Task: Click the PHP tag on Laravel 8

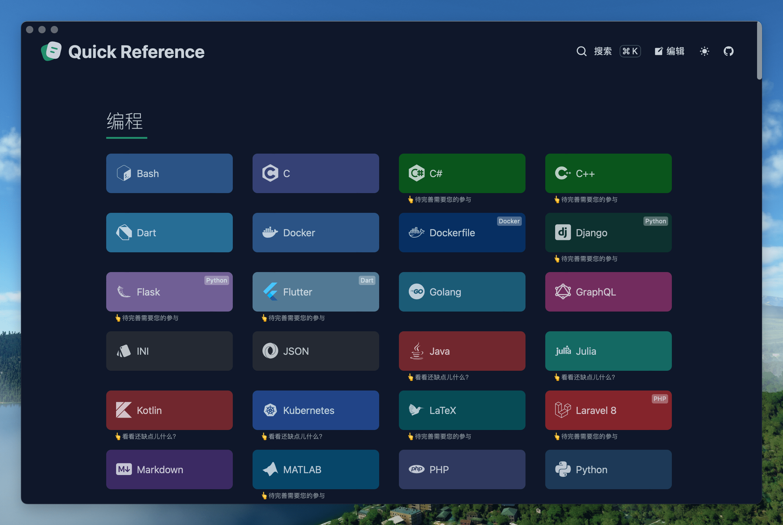Action: [x=659, y=399]
